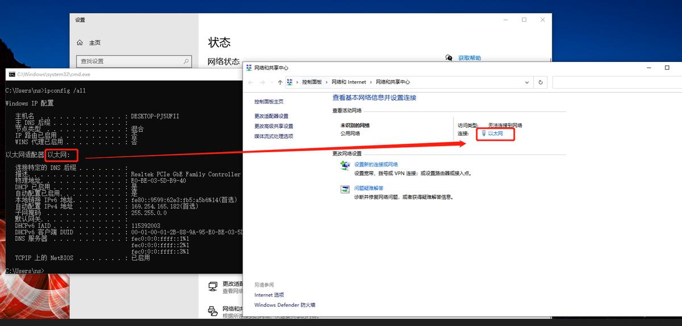Expand chevron after 控制面板 in breadcrumb

(326, 82)
